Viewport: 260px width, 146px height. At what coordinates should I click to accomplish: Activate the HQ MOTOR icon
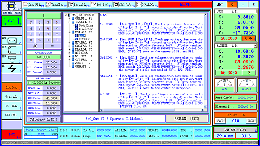(x=11, y=40)
